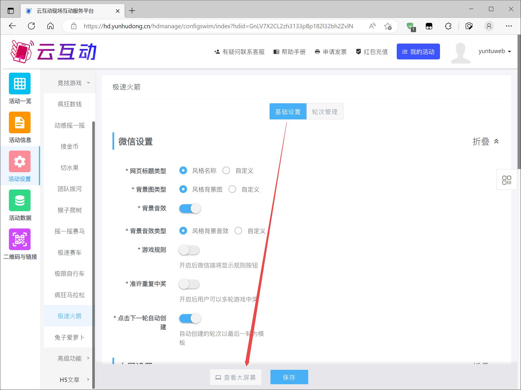Open 猴子爬树 game settings

(69, 210)
